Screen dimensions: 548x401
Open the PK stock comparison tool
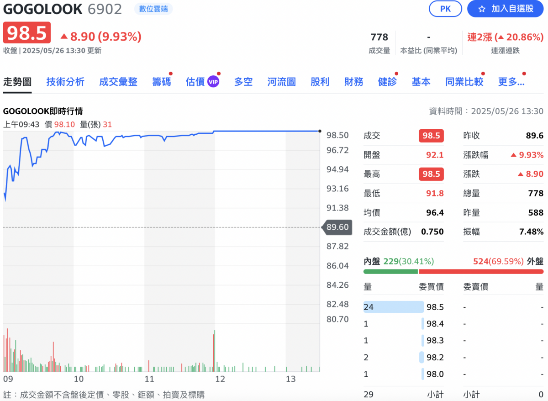click(445, 9)
